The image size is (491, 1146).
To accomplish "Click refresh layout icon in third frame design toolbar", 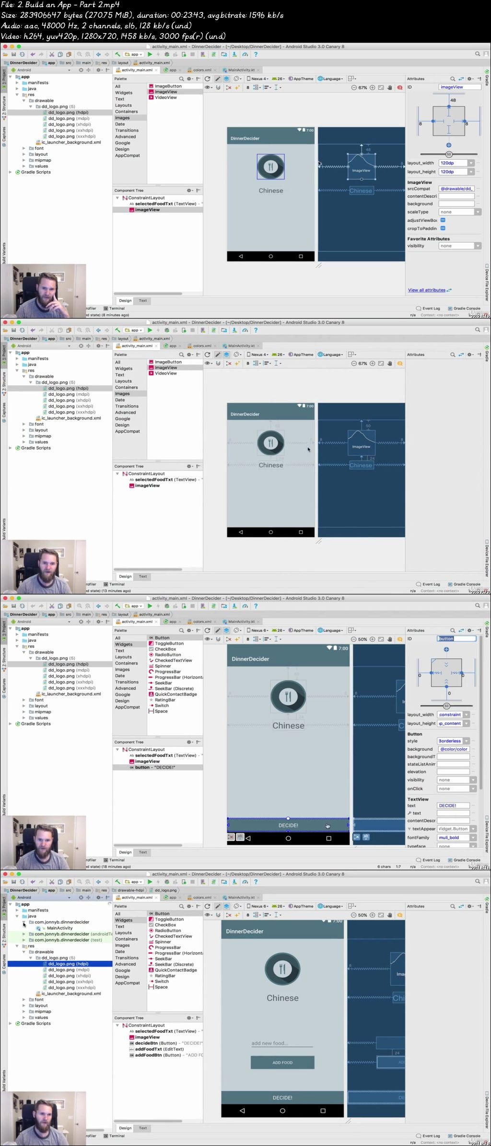I will pos(207,630).
